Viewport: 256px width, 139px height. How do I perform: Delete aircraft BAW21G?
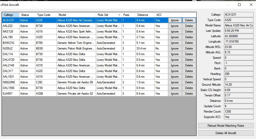[189, 43]
